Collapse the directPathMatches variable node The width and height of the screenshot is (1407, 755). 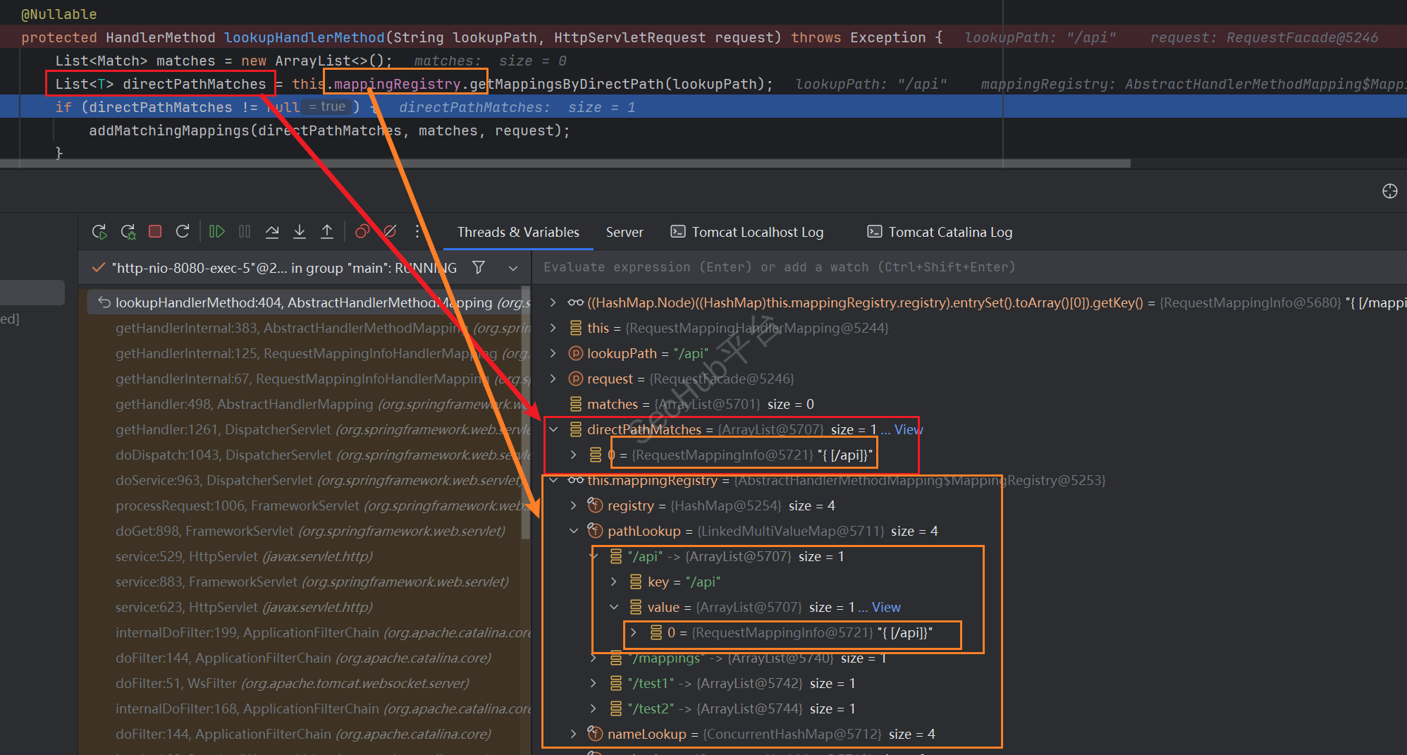pyautogui.click(x=554, y=429)
